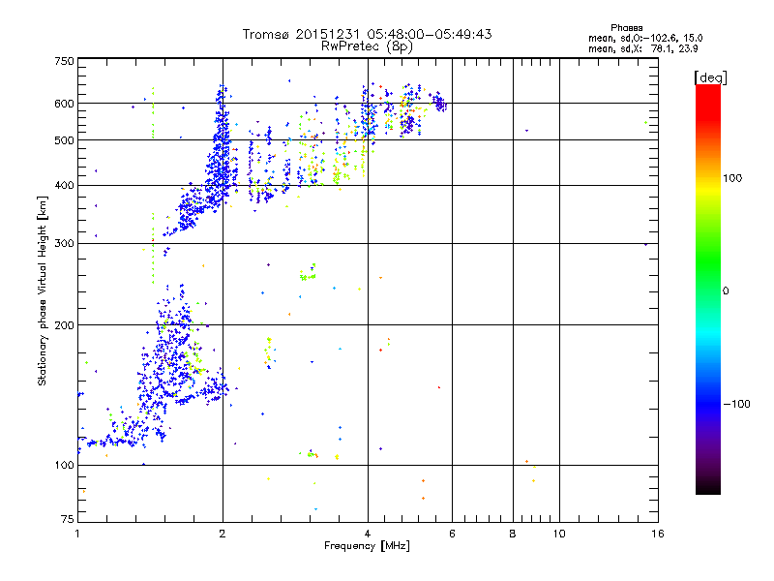Click the x-axis tick label "16"
774x581 pixels.
click(658, 534)
